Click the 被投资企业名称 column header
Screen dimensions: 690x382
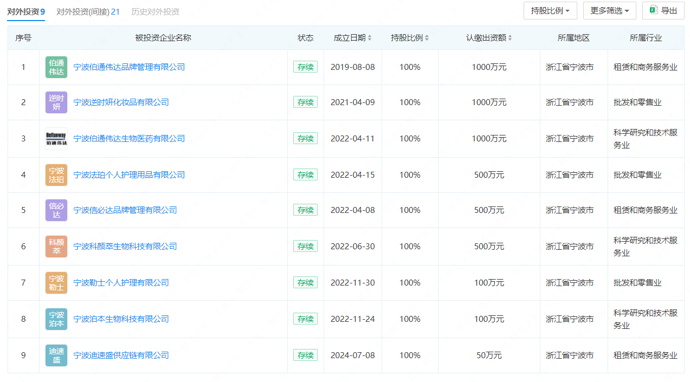(x=163, y=38)
